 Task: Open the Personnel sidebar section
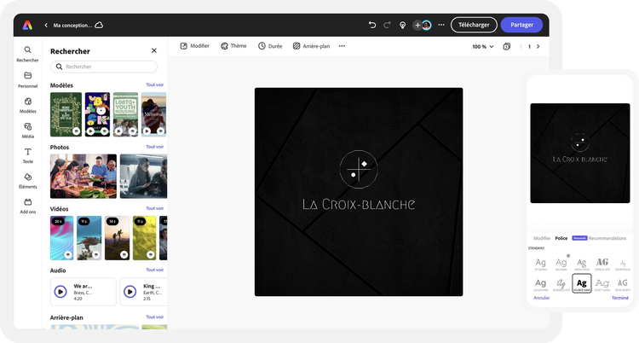[28, 79]
